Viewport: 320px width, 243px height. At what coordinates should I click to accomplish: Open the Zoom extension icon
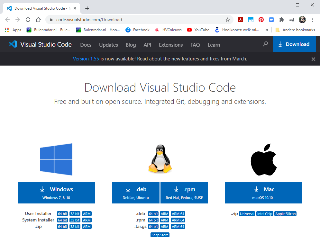(x=271, y=20)
